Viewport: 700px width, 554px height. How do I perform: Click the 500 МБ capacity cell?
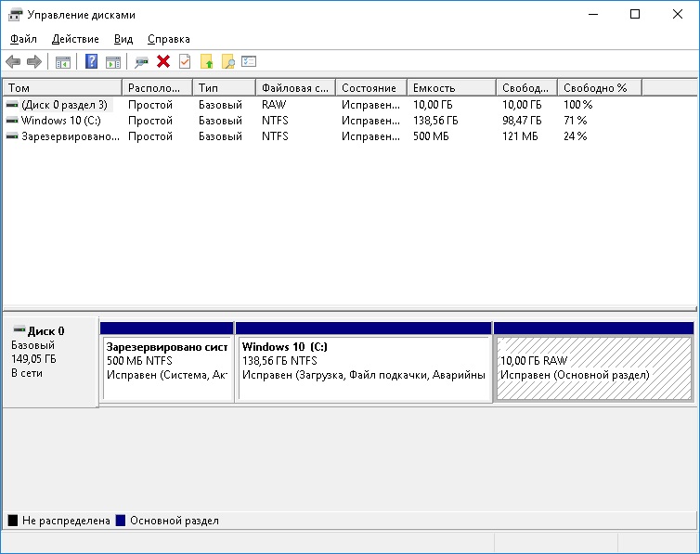(x=431, y=136)
